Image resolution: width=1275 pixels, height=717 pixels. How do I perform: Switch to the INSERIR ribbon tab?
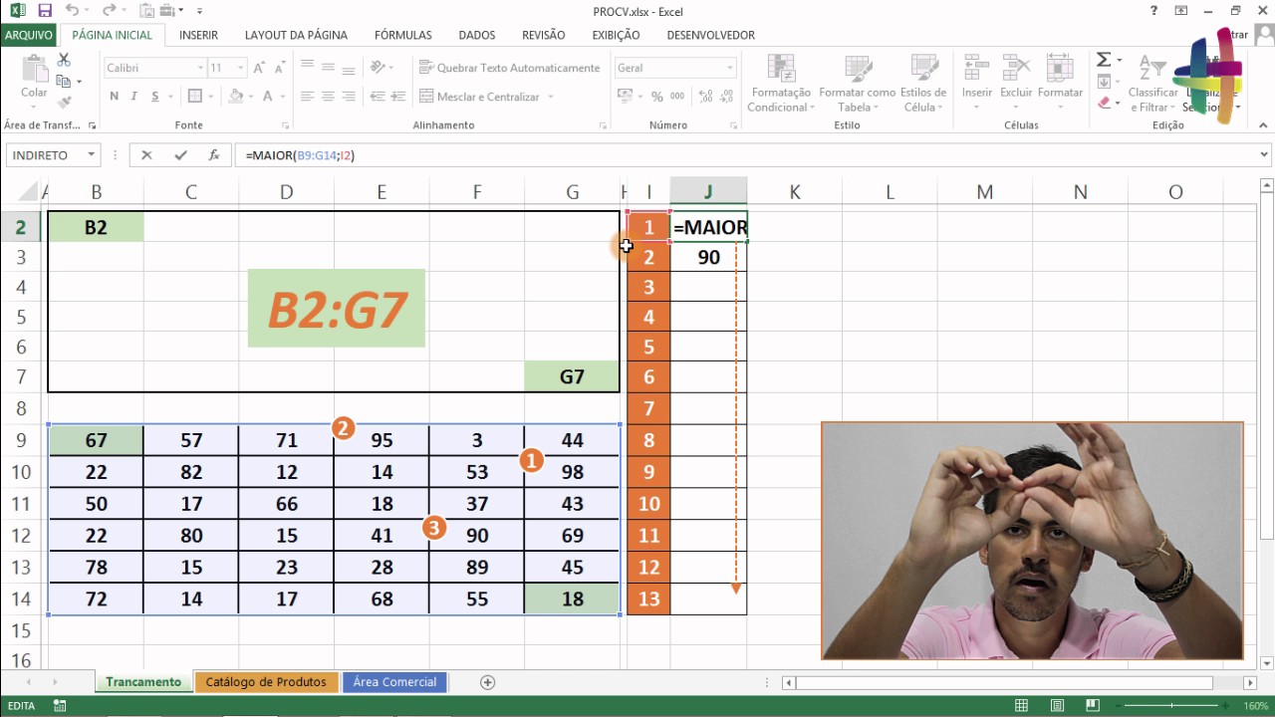coord(198,35)
